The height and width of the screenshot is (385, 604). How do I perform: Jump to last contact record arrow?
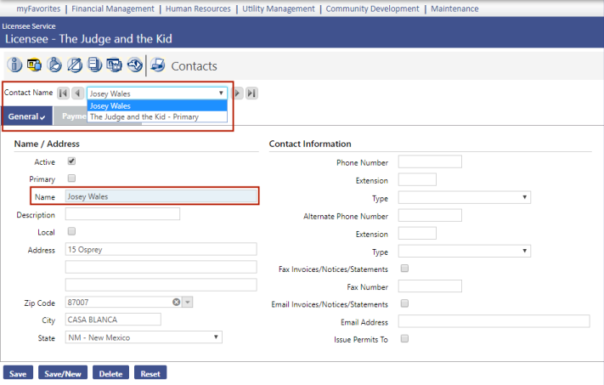252,93
